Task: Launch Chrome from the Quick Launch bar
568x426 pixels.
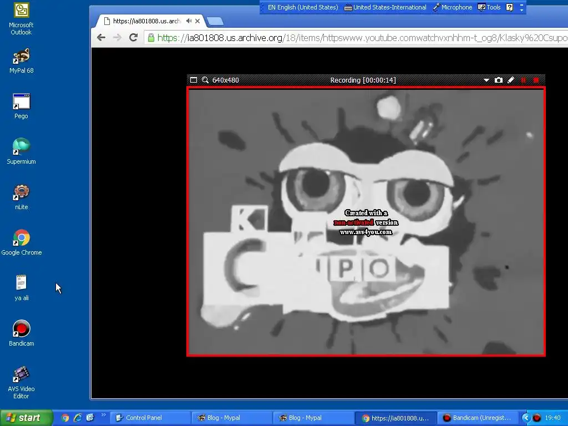Action: click(65, 418)
